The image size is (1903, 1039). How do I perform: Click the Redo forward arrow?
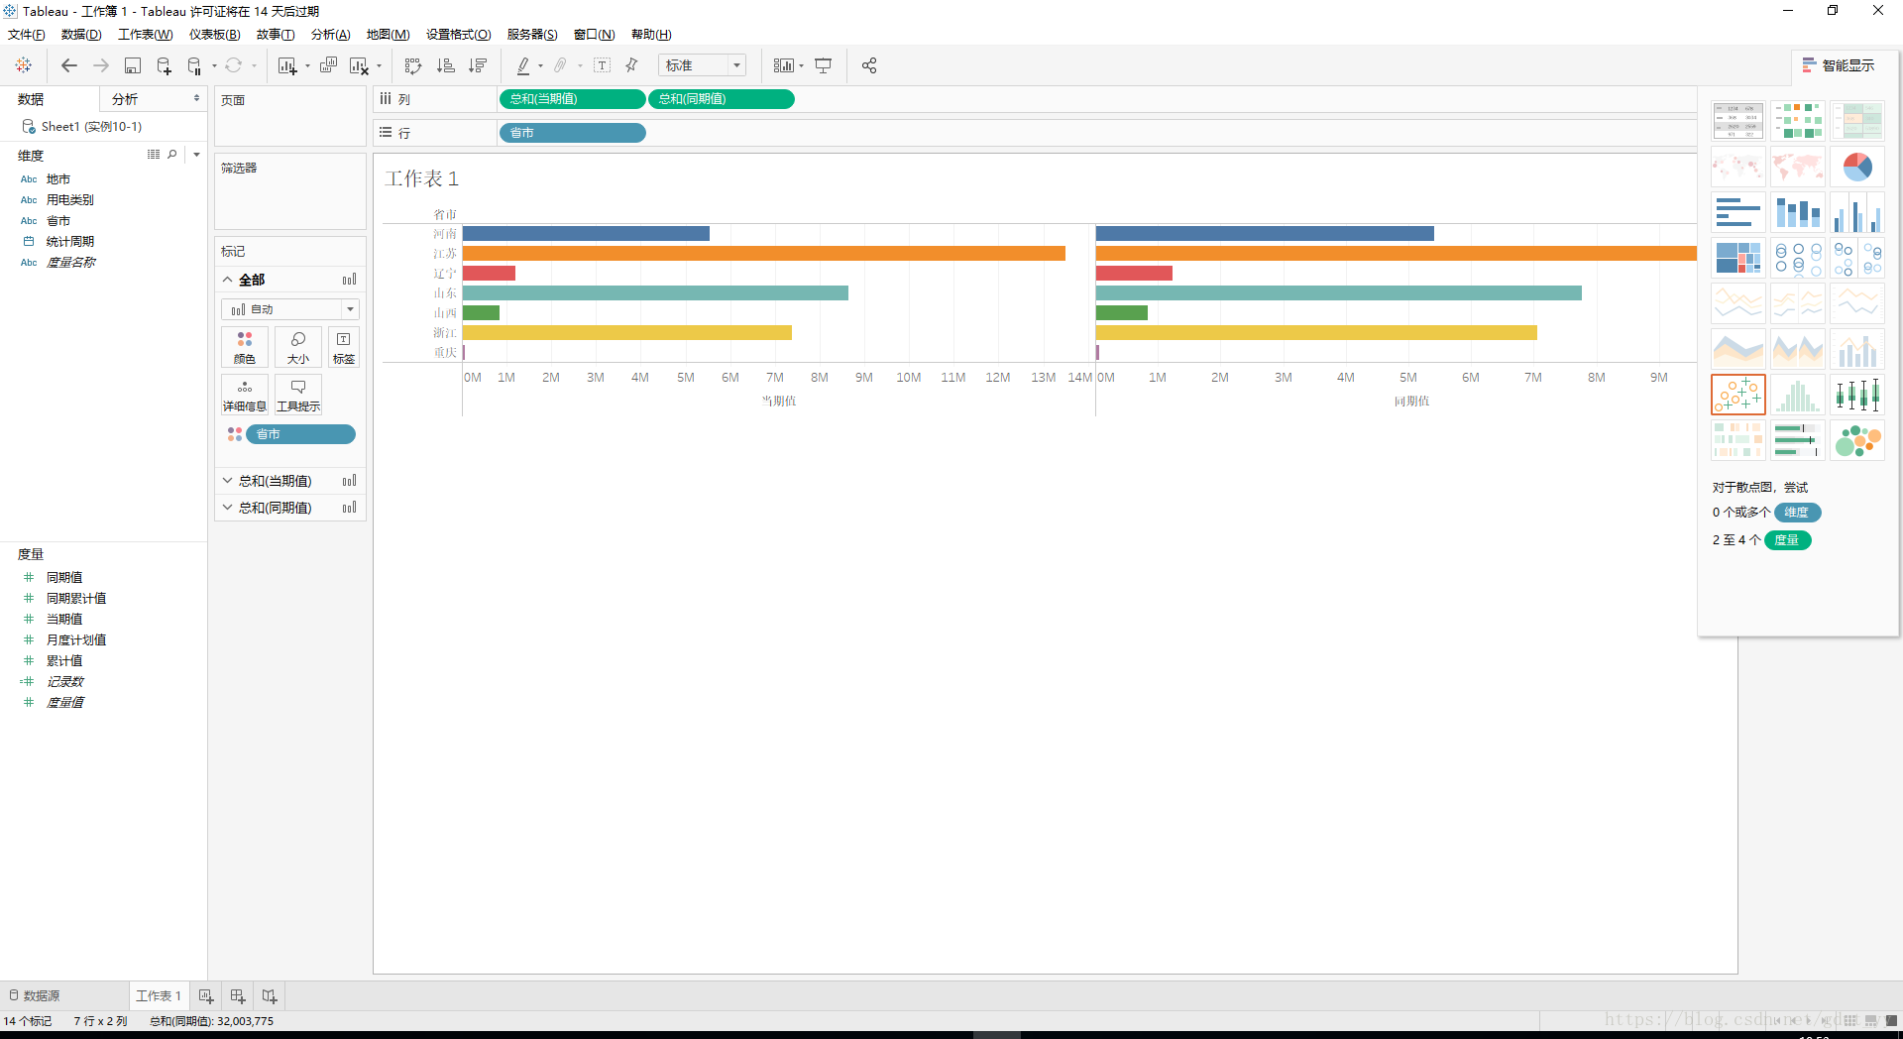[x=101, y=65]
